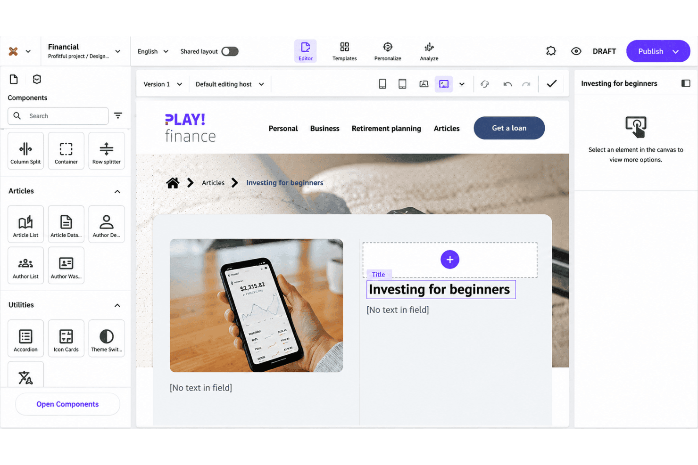Go to the Personalize tab

click(388, 51)
